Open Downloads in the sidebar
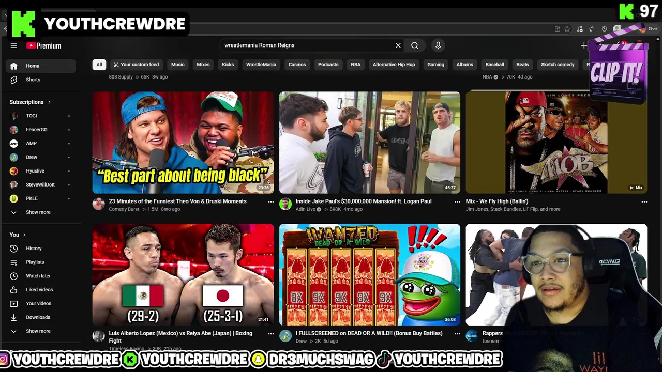 click(x=41, y=317)
